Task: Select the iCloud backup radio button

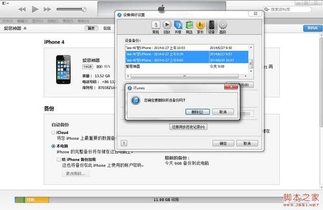Action: click(53, 133)
